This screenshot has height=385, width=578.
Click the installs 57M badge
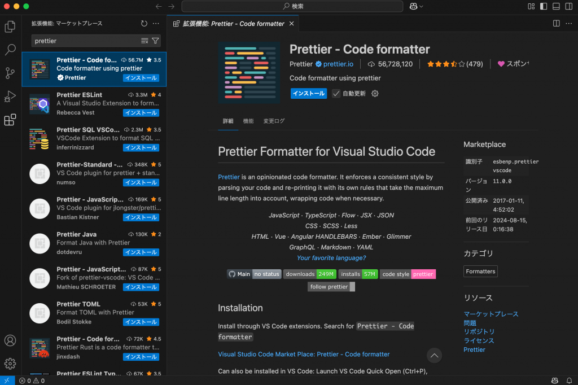tap(358, 274)
